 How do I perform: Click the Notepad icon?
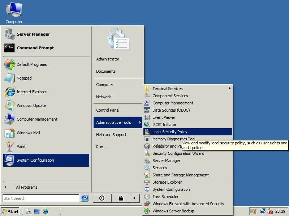(10, 78)
